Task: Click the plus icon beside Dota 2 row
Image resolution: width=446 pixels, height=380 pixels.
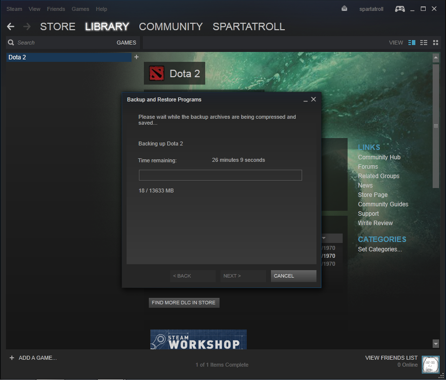Action: (x=136, y=57)
